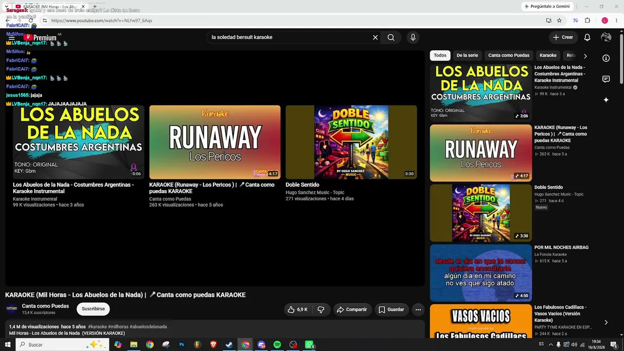This screenshot has height=351, width=624.
Task: Open more actions menu beside Guardar
Action: (x=418, y=310)
